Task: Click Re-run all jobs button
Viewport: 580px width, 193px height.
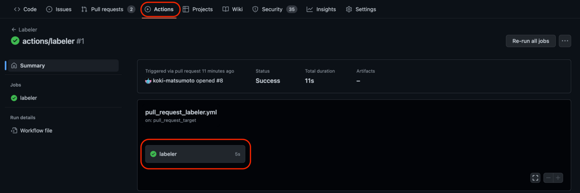Action: (531, 41)
